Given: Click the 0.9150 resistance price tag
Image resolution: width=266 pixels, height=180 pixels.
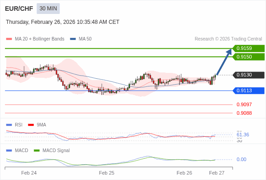Looking at the screenshot, I should 248,57.
